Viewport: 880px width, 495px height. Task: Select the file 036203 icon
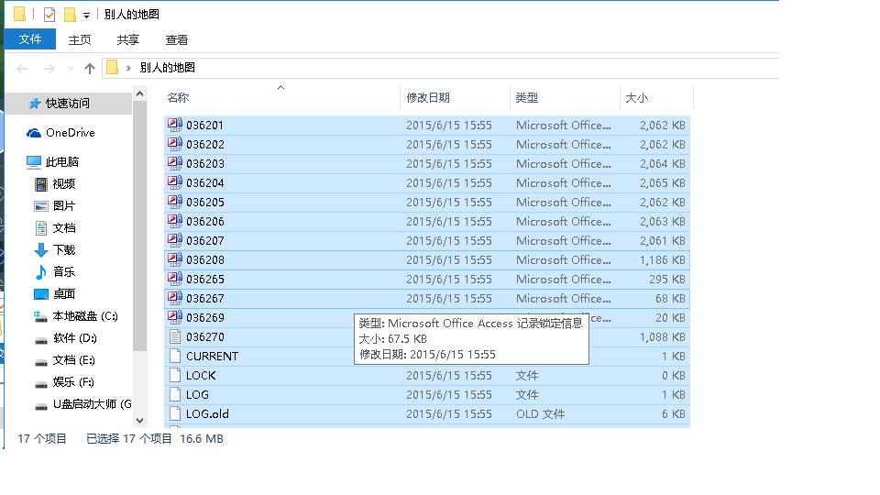pos(175,163)
